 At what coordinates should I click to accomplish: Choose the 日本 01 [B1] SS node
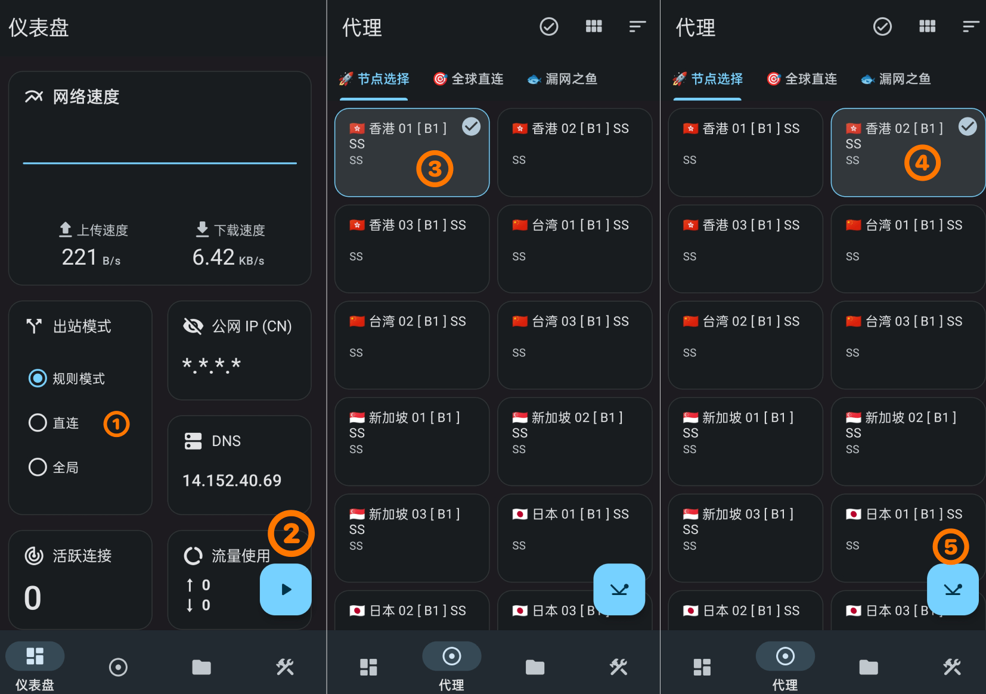click(574, 529)
